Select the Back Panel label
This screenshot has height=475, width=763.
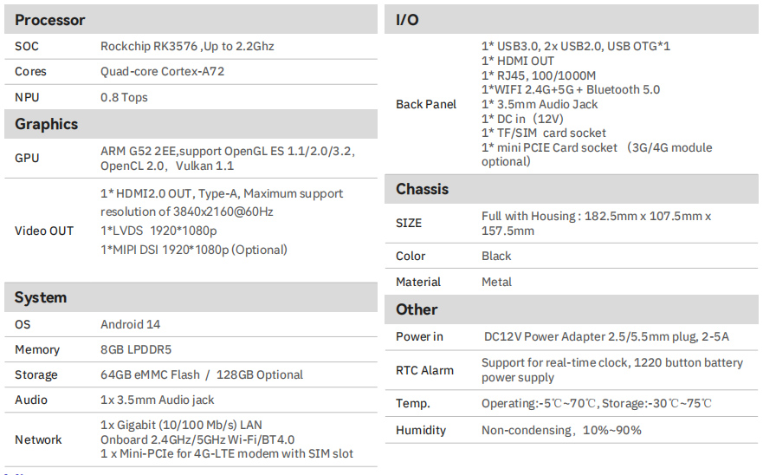click(x=426, y=104)
